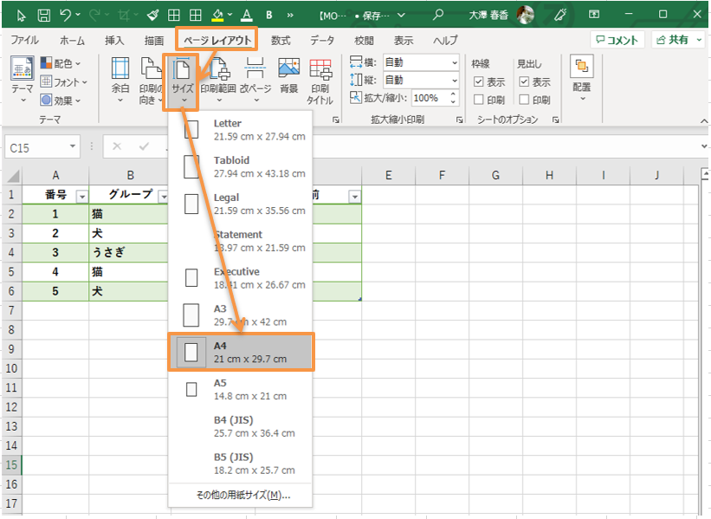Select column header F
Viewport: 711px width, 519px height.
442,175
